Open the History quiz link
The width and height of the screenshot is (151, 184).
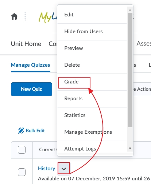pos(46,168)
